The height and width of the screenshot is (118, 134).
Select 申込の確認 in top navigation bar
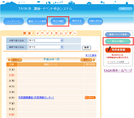click(58, 21)
